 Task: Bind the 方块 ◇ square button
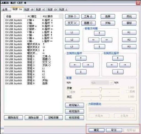pos(72,16)
